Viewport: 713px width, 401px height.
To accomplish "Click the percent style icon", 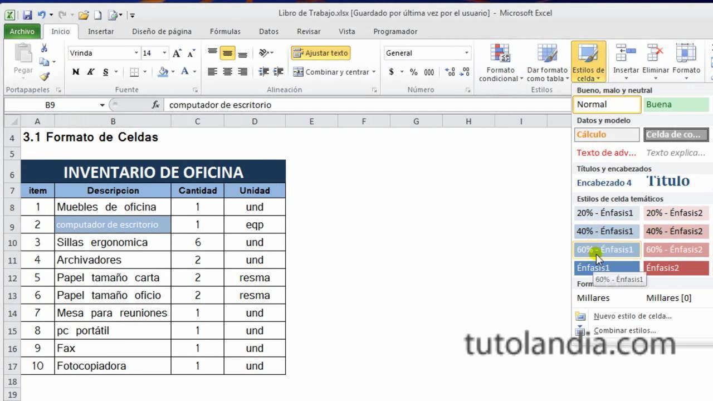I will pos(413,72).
